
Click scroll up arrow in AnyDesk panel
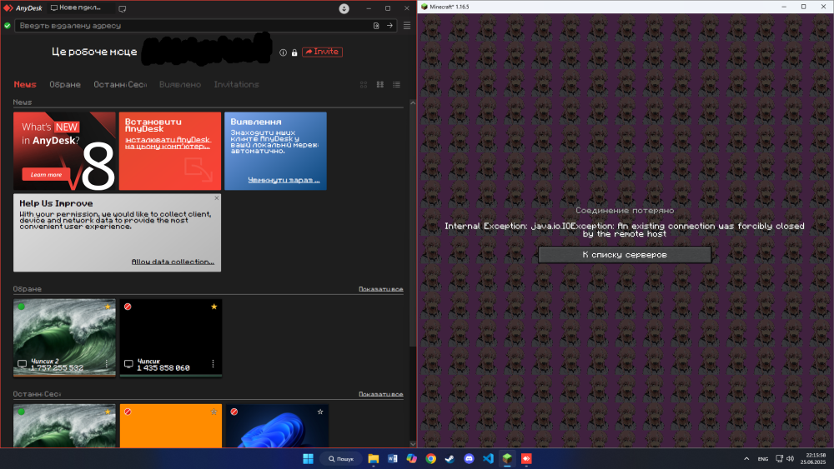click(413, 102)
